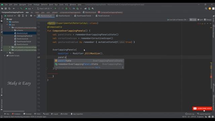The height and width of the screenshot is (121, 215).
Task: Click the Attach Debugger icon
Action: pyautogui.click(x=77, y=8)
